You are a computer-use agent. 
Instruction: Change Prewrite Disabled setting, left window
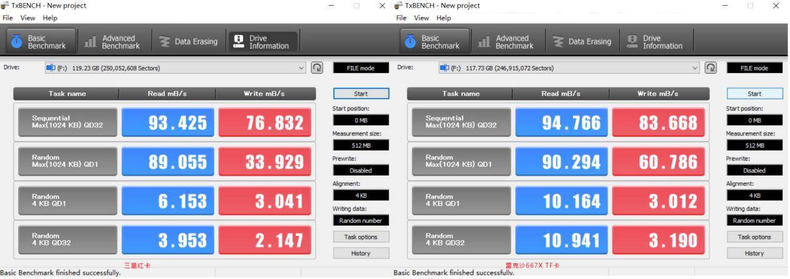361,170
